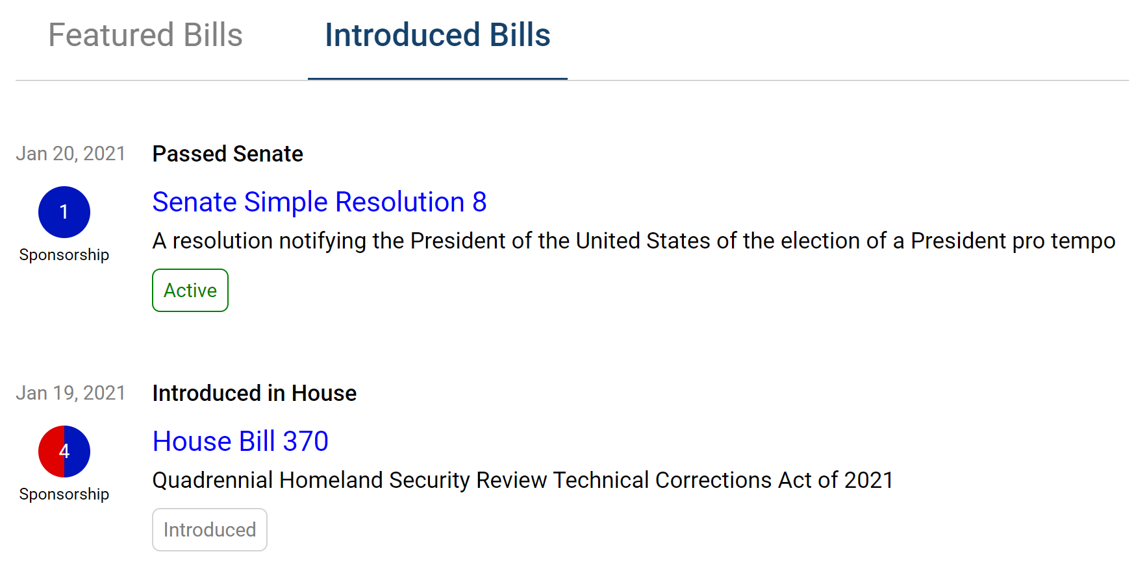This screenshot has width=1145, height=567.
Task: Click the gray Introduced status badge
Action: coord(209,529)
